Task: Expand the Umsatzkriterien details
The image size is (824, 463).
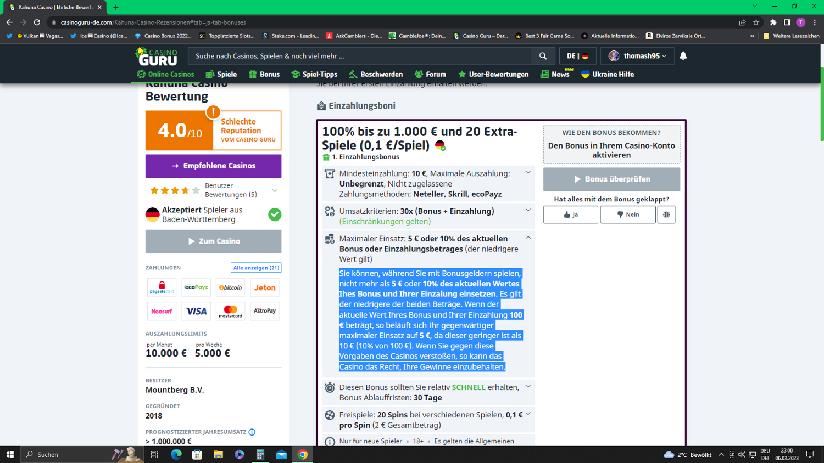Action: [x=528, y=211]
